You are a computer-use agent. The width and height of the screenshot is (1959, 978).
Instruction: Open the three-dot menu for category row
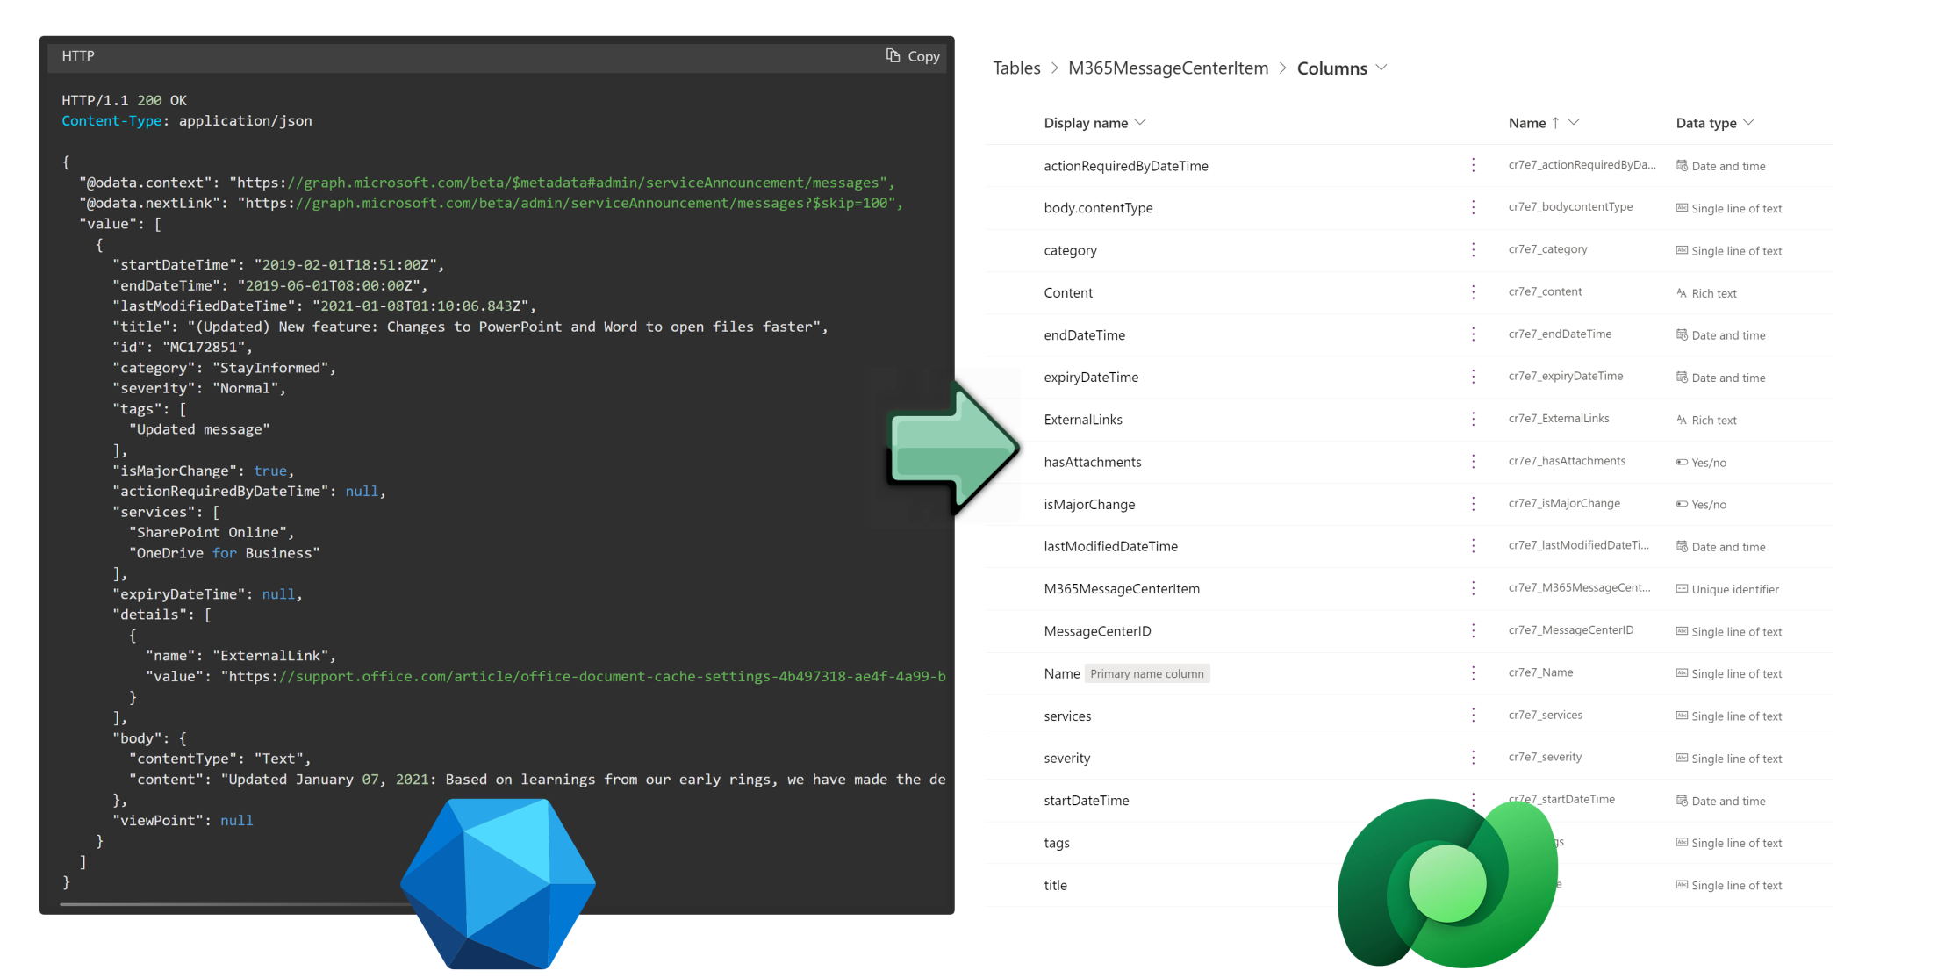[1473, 250]
